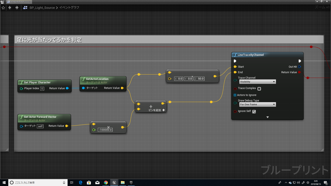Click the favorite star icon in breadcrumb bar

click(x=3, y=8)
